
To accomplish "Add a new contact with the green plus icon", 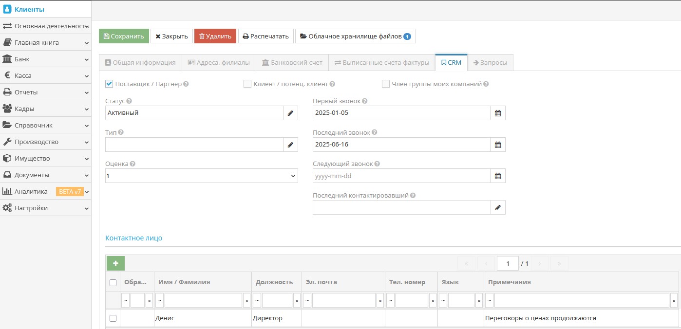I will click(x=115, y=263).
